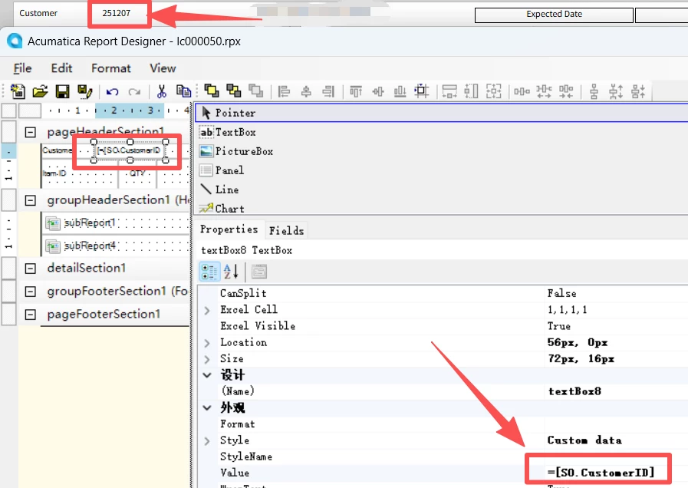Collapse detailSection1 section
The height and width of the screenshot is (488, 688).
pos(30,268)
